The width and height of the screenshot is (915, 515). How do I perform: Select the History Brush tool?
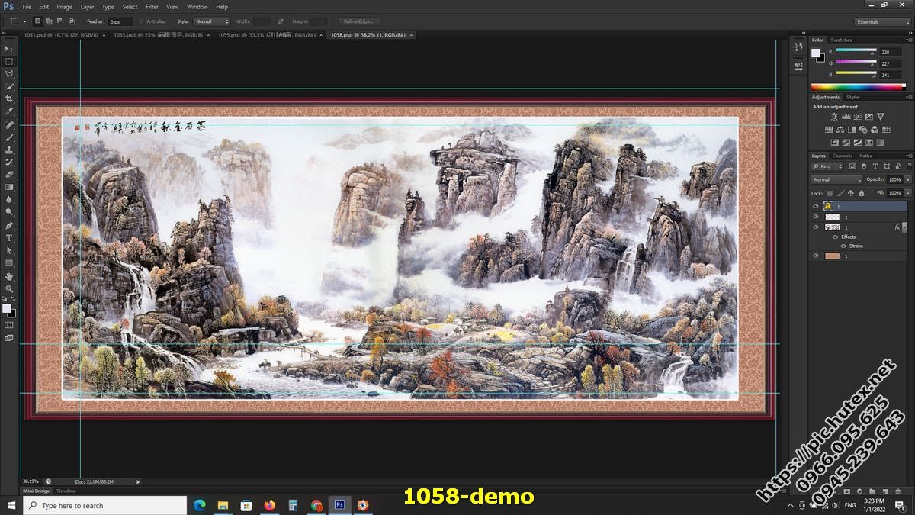pos(9,162)
